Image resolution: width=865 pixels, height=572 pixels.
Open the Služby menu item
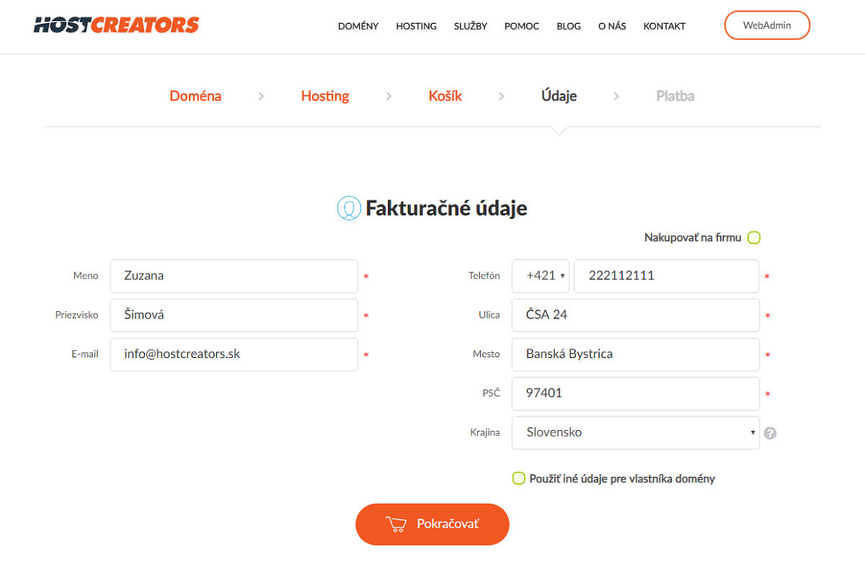click(x=471, y=26)
